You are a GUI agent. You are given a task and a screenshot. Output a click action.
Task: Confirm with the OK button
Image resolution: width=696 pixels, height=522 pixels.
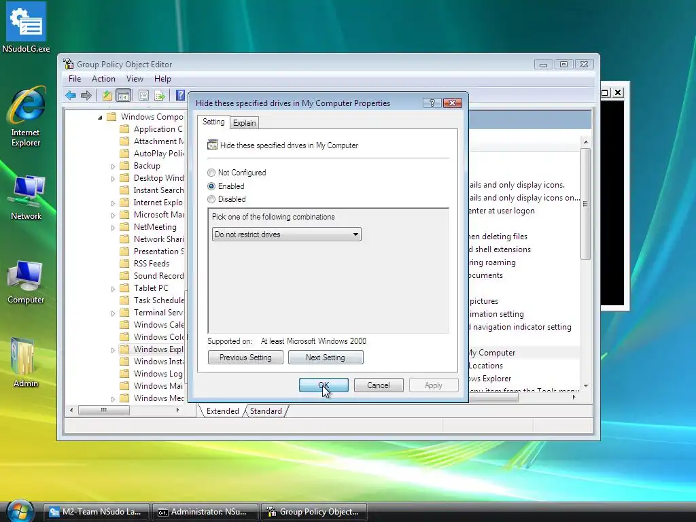pyautogui.click(x=324, y=385)
